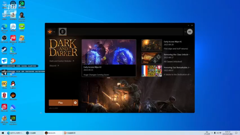The width and height of the screenshot is (240, 135).
Task: Open the red 'yd' Youdao desktop shortcut
Action: point(13,40)
